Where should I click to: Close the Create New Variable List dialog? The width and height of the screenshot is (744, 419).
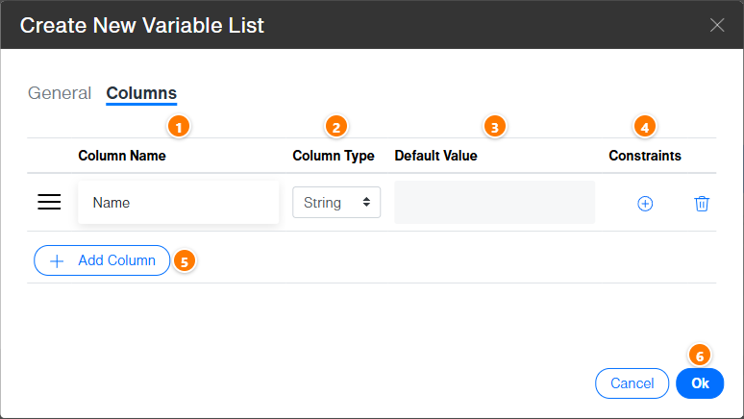(717, 25)
